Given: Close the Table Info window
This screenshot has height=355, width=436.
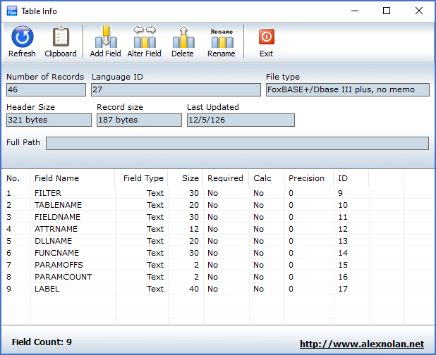Looking at the screenshot, I should (419, 11).
